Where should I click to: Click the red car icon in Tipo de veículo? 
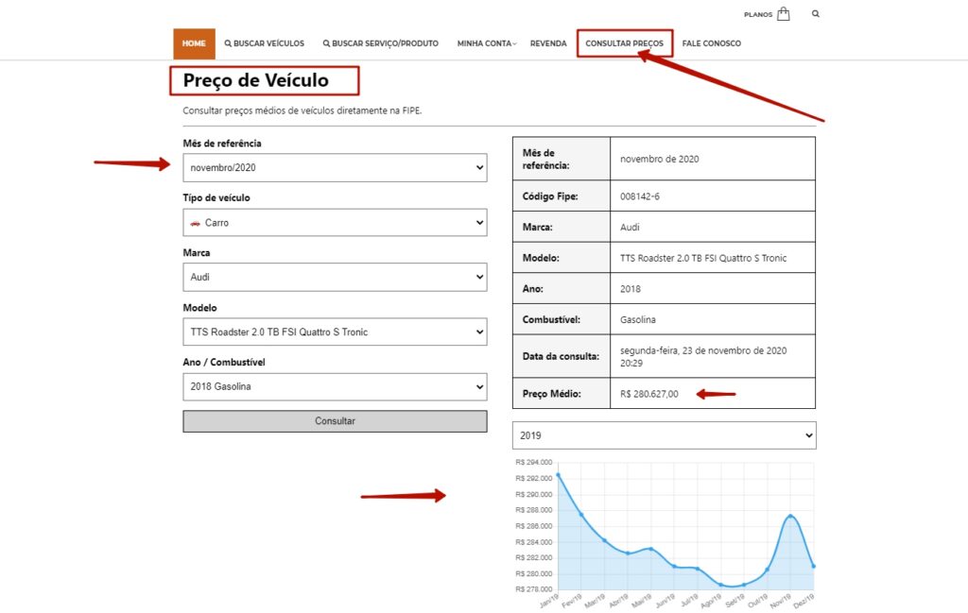[196, 222]
